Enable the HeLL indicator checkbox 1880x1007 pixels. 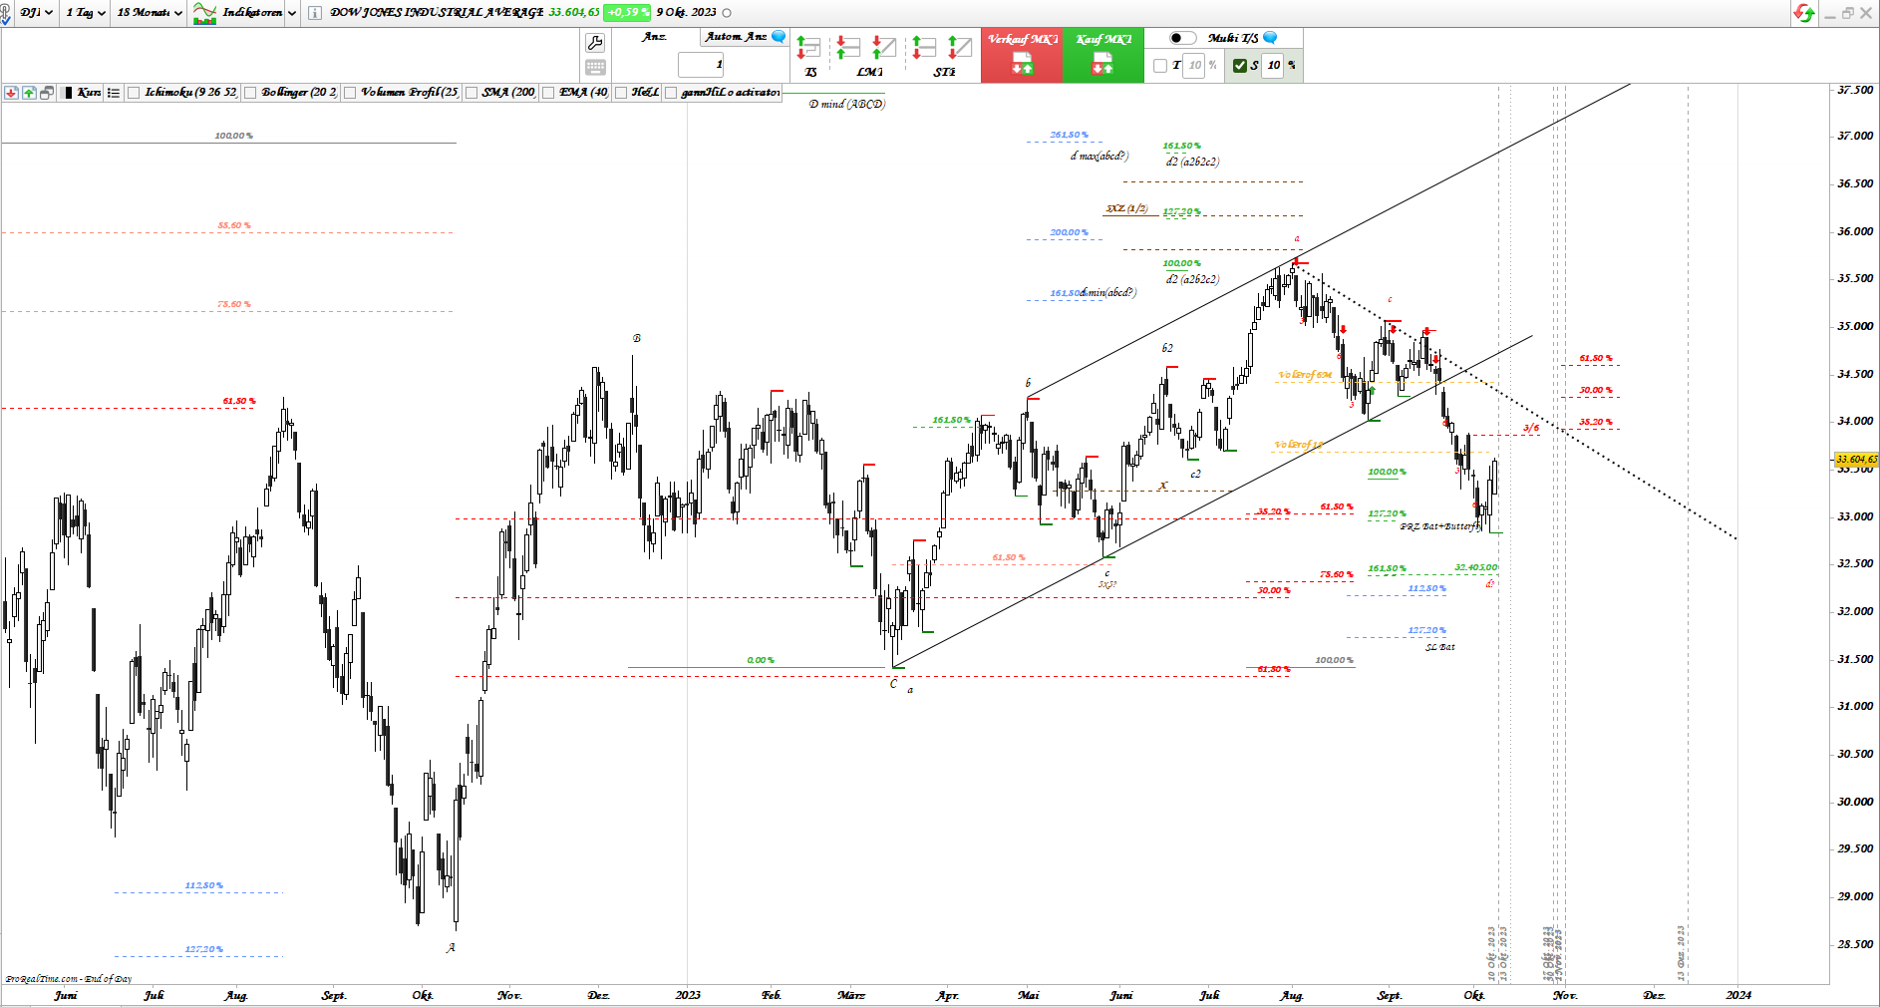(x=621, y=93)
